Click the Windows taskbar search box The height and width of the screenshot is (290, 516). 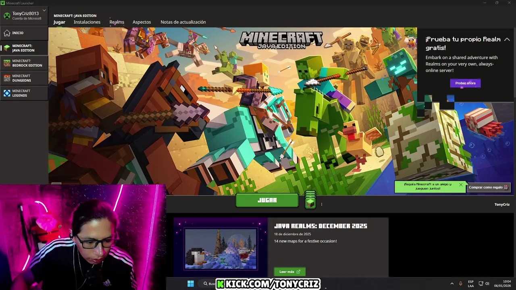[208, 284]
